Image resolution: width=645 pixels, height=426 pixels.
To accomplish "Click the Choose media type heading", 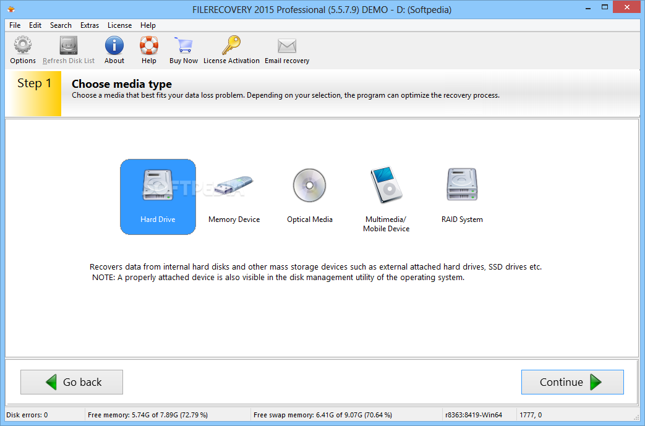I will [122, 84].
